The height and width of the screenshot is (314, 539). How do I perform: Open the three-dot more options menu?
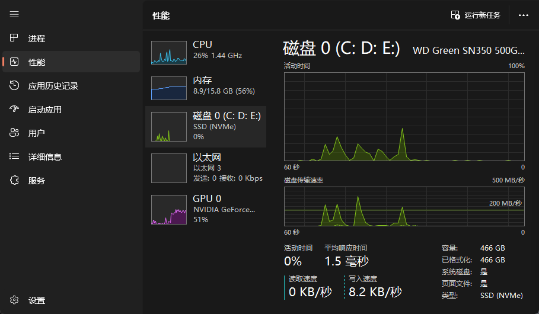523,15
